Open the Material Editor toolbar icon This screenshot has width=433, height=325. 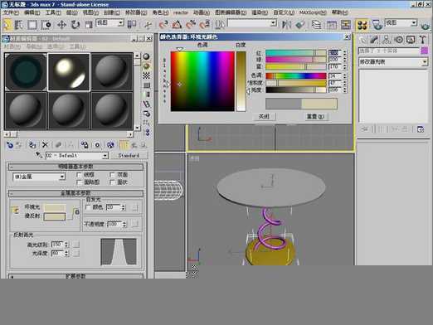(x=362, y=25)
